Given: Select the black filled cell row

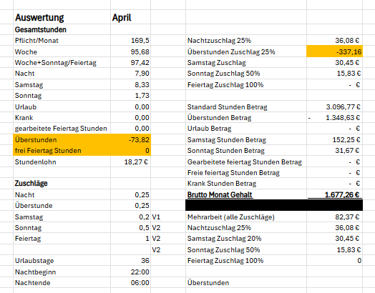Looking at the screenshot, I should click(274, 205).
